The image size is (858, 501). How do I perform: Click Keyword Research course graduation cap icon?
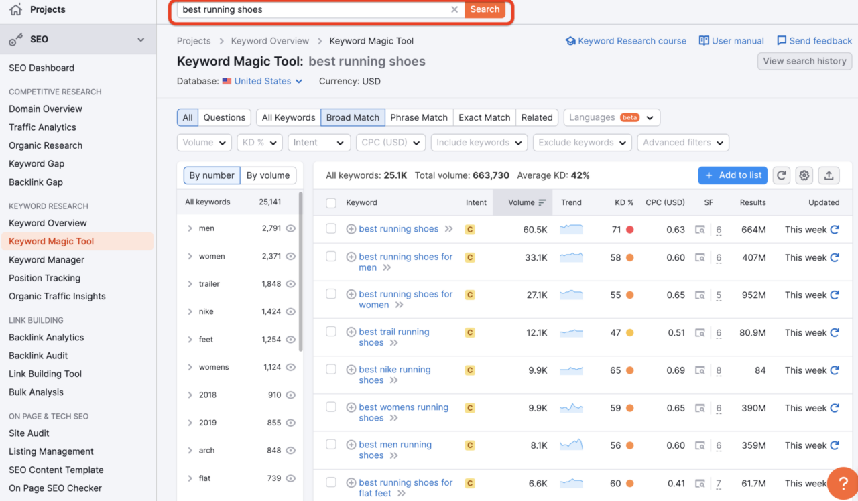click(570, 41)
